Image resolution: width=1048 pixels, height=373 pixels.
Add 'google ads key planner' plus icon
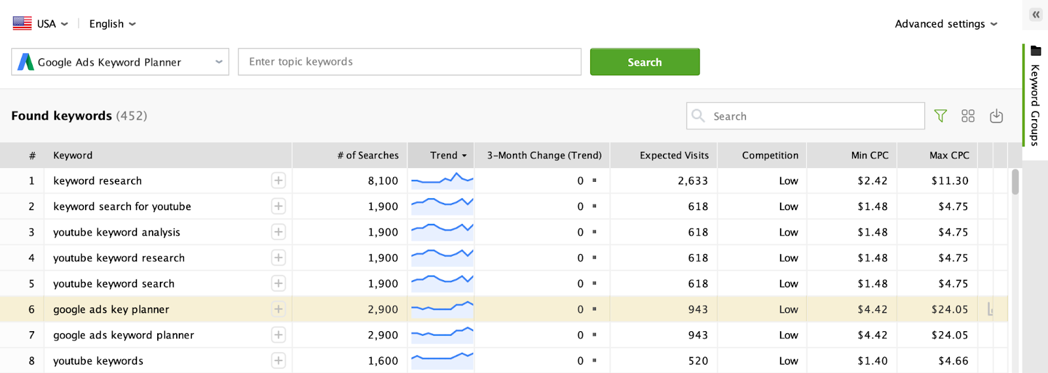[278, 309]
